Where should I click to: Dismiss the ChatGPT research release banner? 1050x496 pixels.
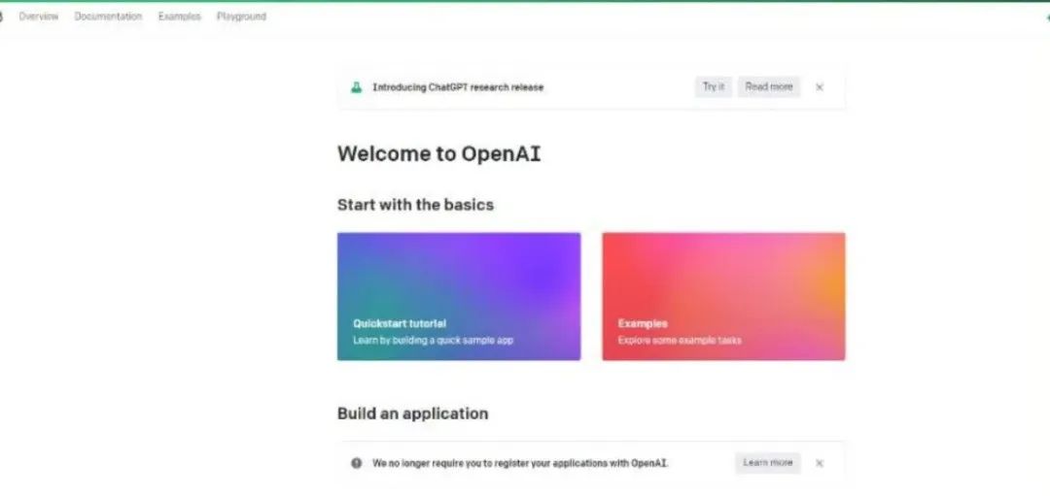820,87
